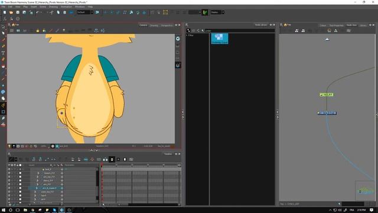Toggle enable checkbox on top timeline layer row
The image size is (378, 213).
(x=9, y=169)
